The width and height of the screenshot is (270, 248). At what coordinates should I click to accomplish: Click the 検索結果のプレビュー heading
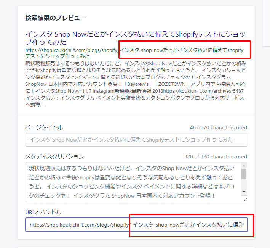56,18
